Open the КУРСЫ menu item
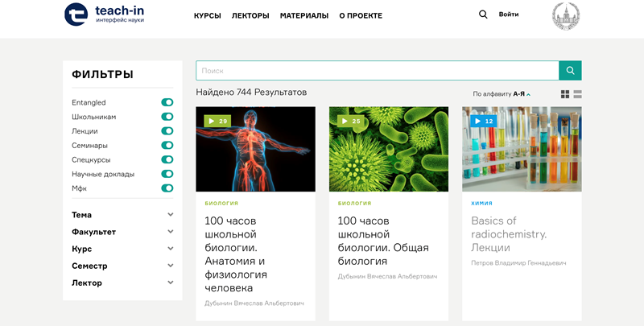Screen dimensions: 644x326 pyautogui.click(x=207, y=15)
